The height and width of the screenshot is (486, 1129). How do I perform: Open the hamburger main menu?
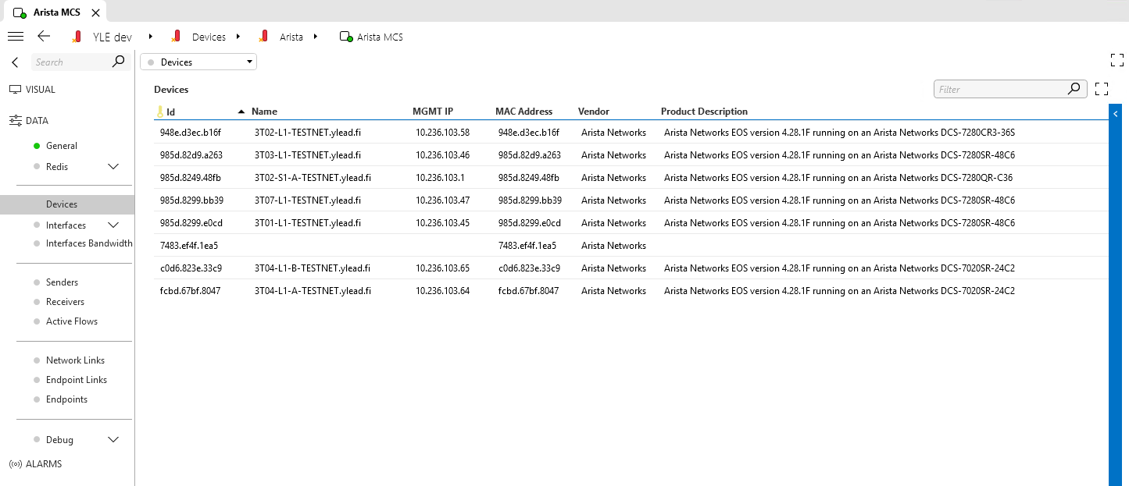pos(16,37)
